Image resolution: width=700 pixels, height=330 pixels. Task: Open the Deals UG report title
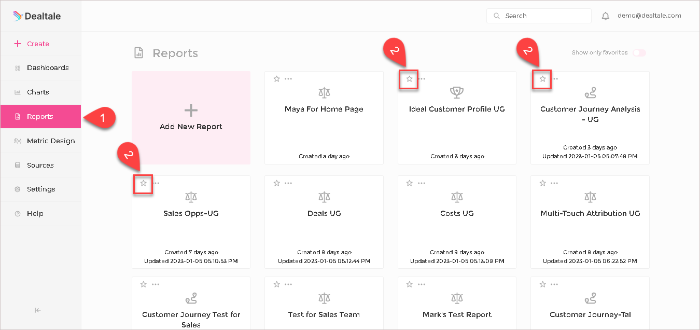pyautogui.click(x=324, y=213)
